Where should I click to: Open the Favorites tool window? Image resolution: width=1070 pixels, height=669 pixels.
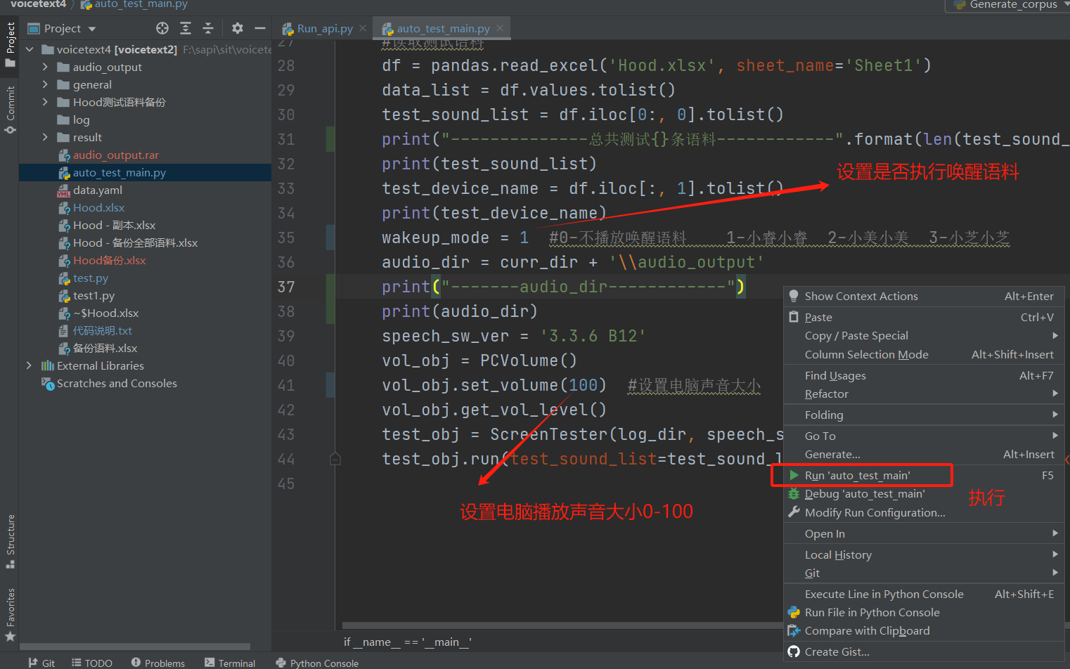pyautogui.click(x=10, y=615)
